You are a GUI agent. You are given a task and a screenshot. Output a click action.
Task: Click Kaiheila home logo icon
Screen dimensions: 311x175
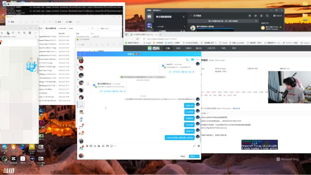click(x=149, y=17)
